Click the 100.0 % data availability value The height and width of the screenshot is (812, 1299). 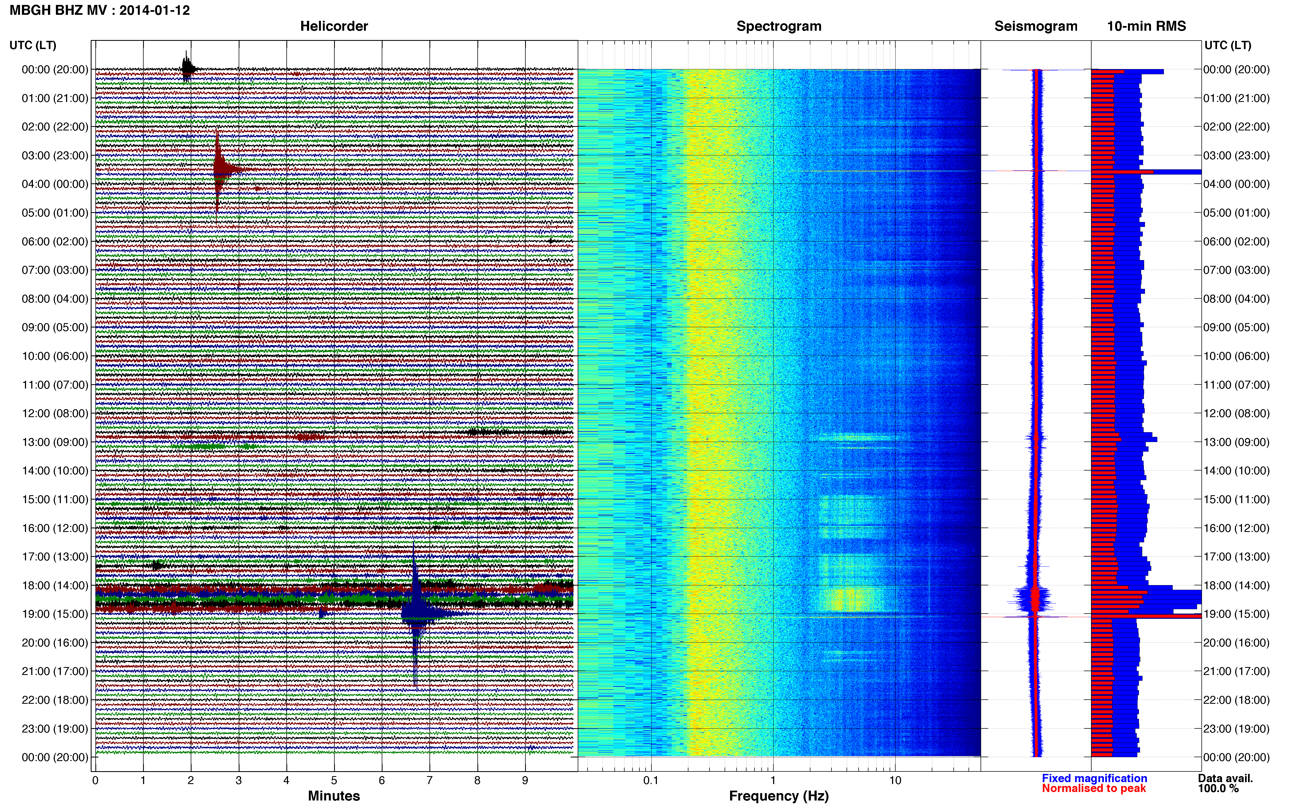(x=1218, y=788)
